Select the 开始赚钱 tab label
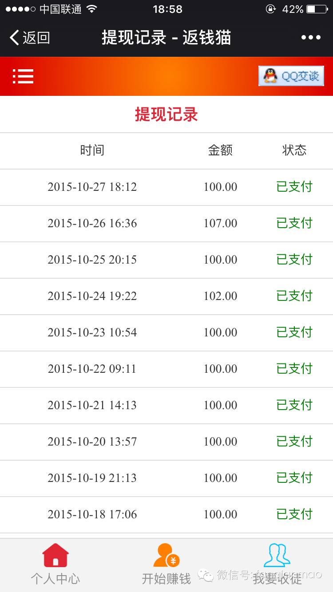Viewport: 333px width, 592px height. pyautogui.click(x=166, y=579)
